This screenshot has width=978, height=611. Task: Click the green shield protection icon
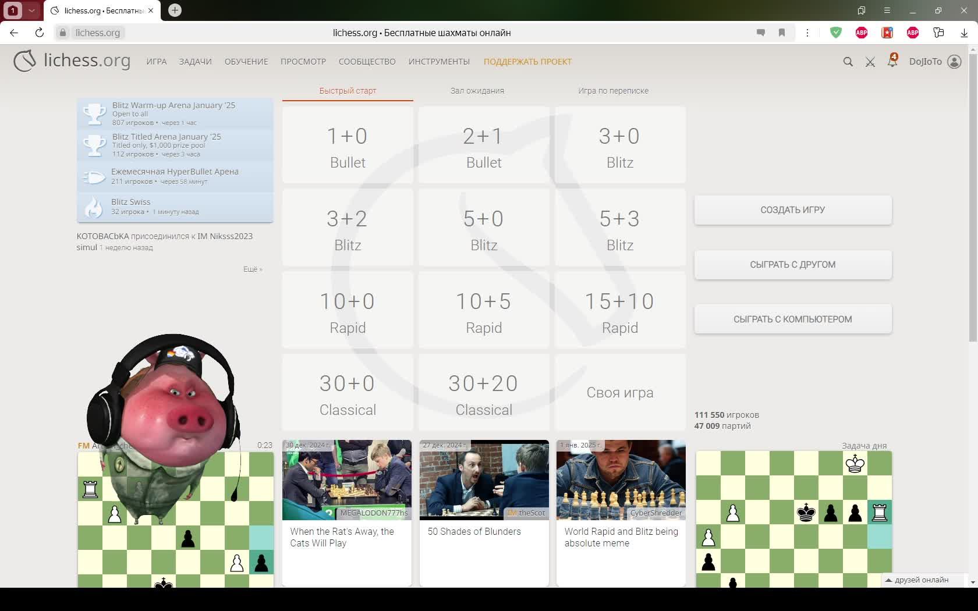click(836, 33)
